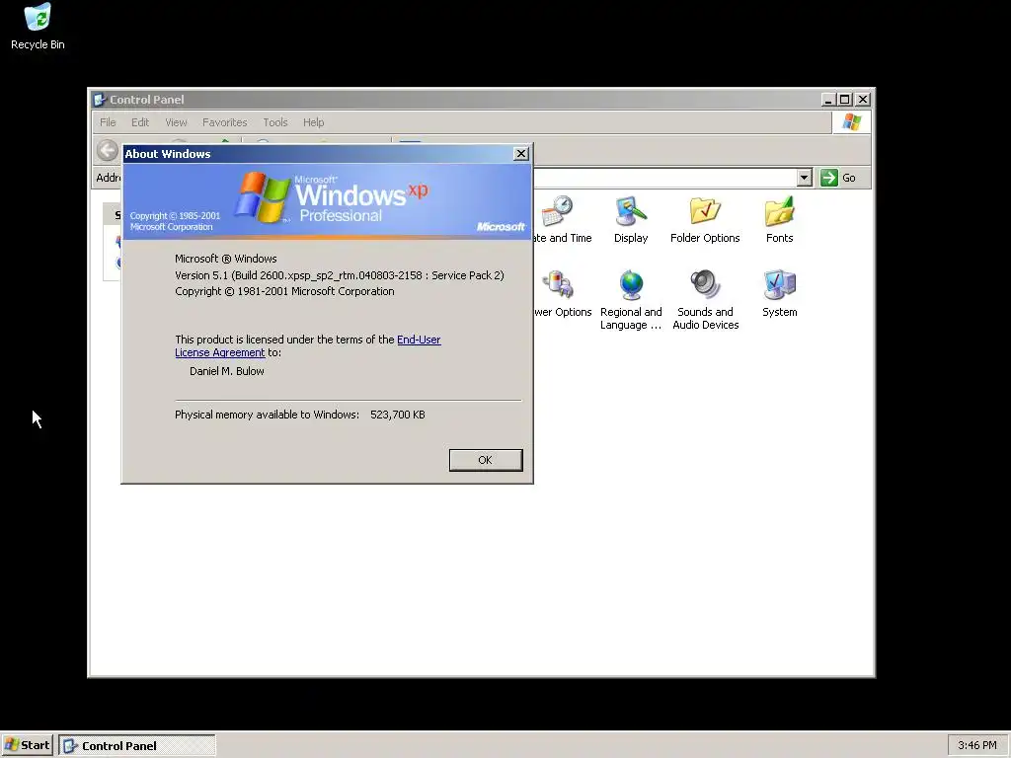Open the Help menu in Control Panel
1011x758 pixels.
[x=313, y=122]
